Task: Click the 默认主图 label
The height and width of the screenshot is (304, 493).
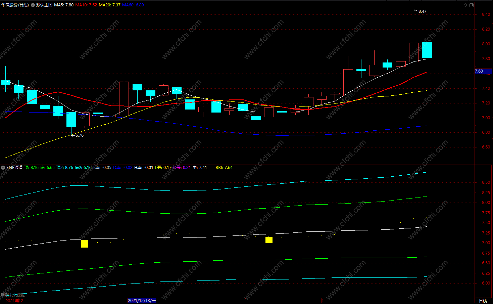Action: (x=44, y=5)
